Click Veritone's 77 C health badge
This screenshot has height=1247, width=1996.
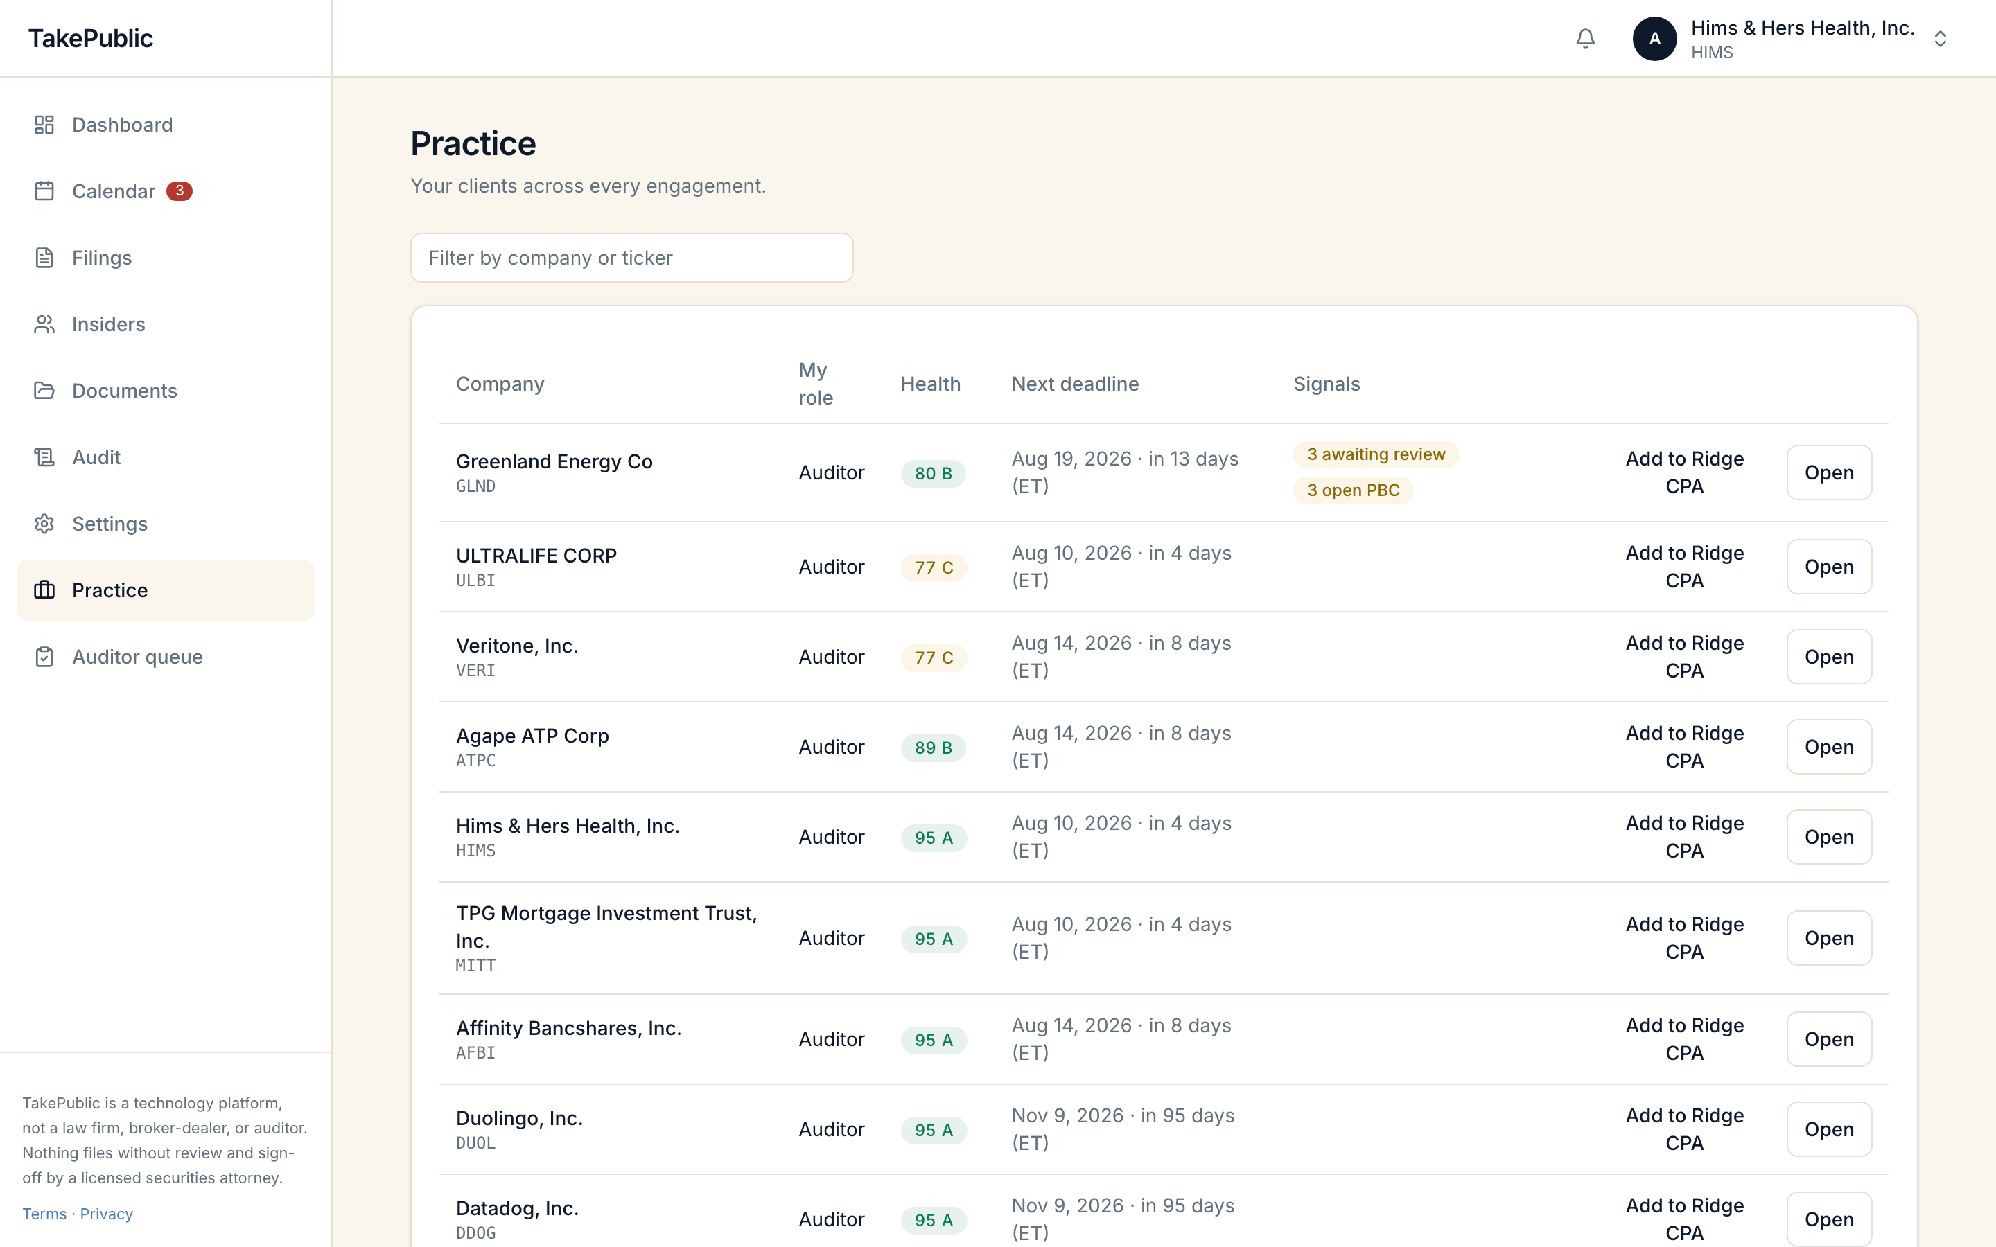click(933, 657)
